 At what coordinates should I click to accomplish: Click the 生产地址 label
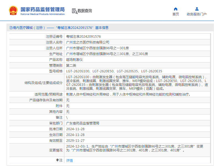pos(56,54)
